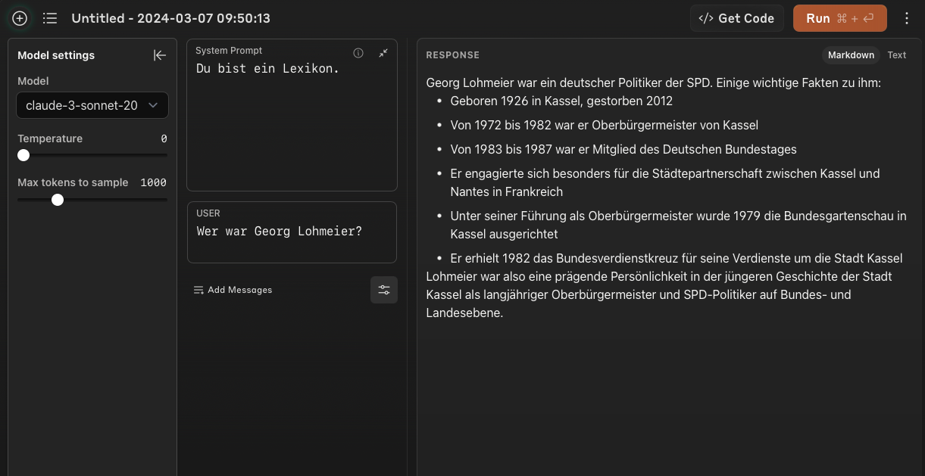Click the Untitled prompt title

pos(170,18)
